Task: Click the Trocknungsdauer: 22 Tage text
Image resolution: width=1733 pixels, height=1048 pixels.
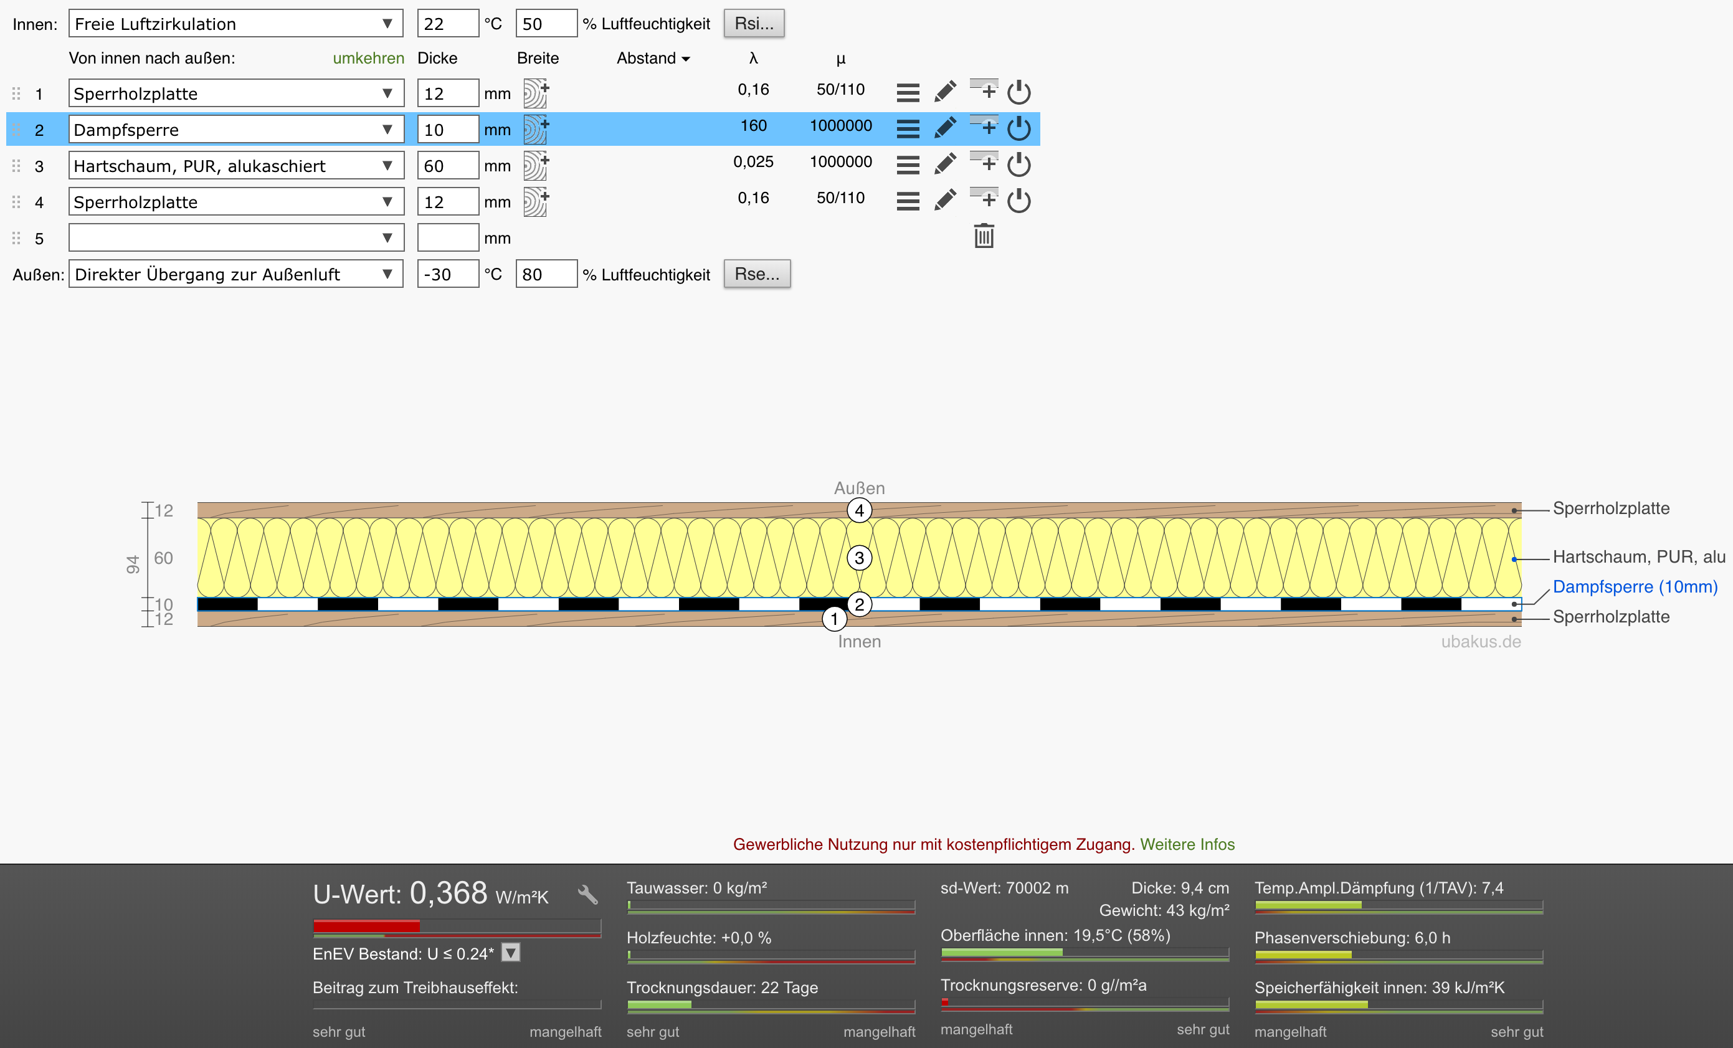Action: (x=723, y=987)
